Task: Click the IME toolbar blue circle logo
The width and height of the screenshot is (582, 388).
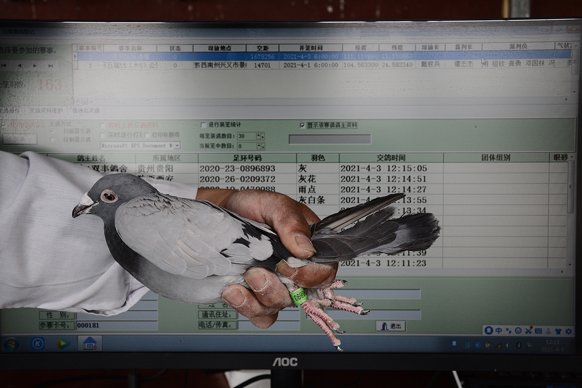Action: point(488,330)
